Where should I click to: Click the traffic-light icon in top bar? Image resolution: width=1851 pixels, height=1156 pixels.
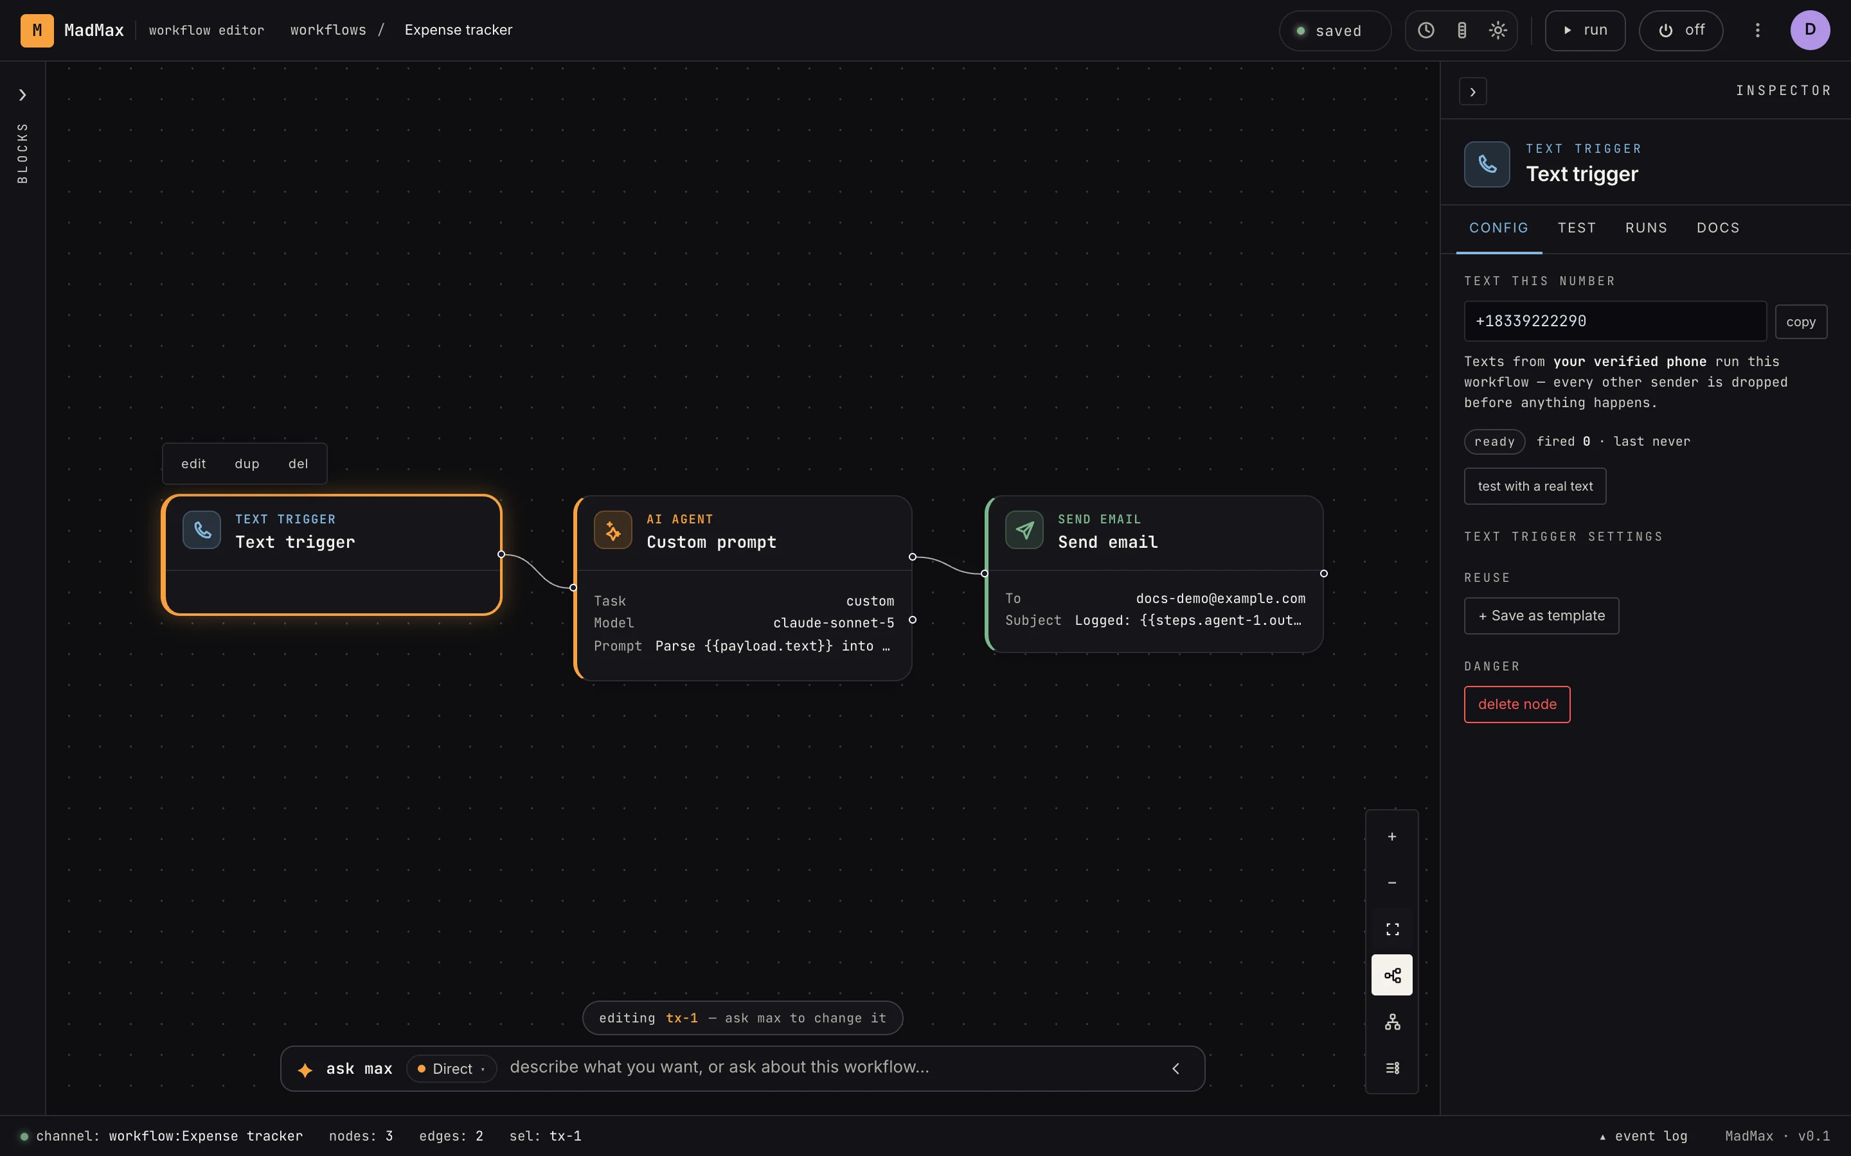pos(1462,31)
